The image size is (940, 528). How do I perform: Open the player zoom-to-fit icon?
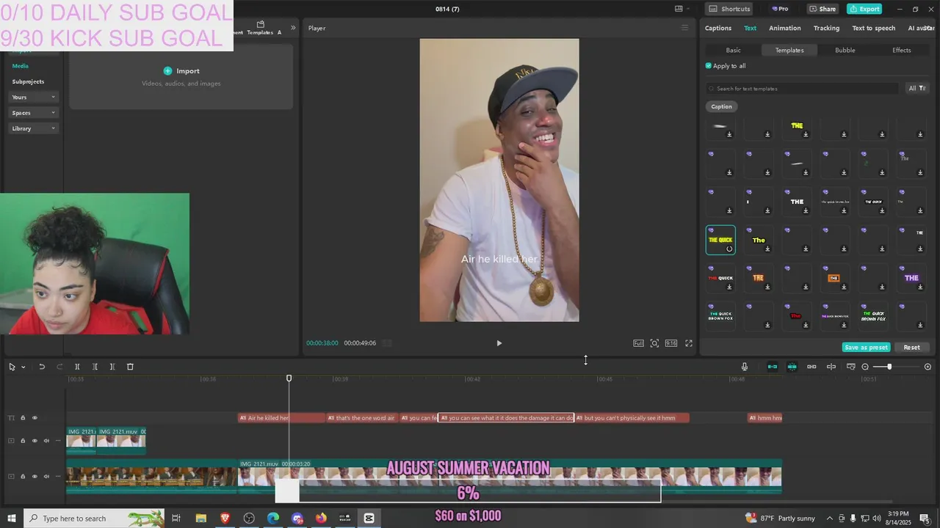tap(654, 343)
